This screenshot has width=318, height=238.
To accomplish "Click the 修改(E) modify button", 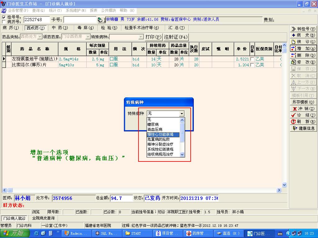I will pyautogui.click(x=303, y=62).
